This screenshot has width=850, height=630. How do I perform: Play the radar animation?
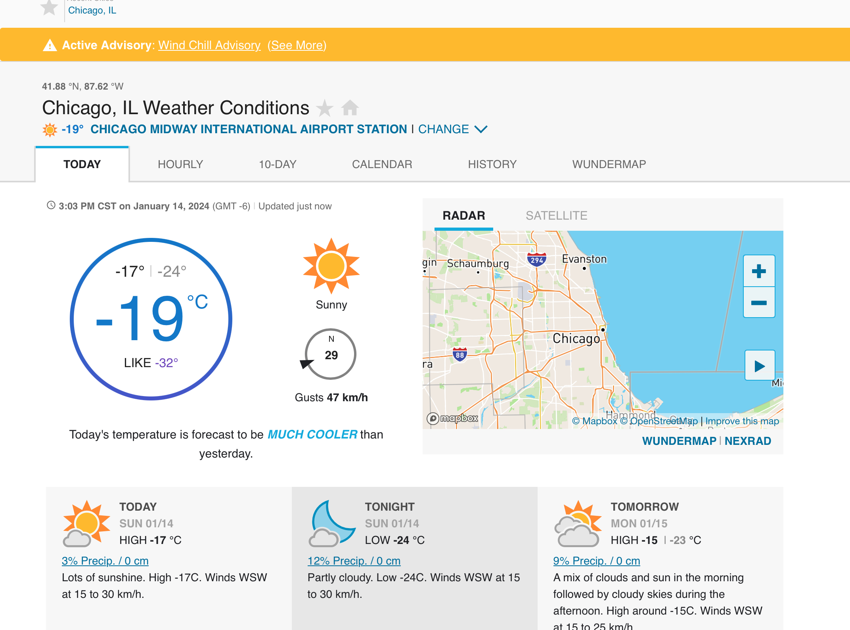point(760,366)
